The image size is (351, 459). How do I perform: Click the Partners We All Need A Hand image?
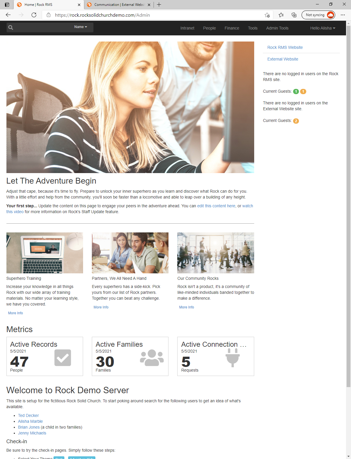[x=130, y=253]
